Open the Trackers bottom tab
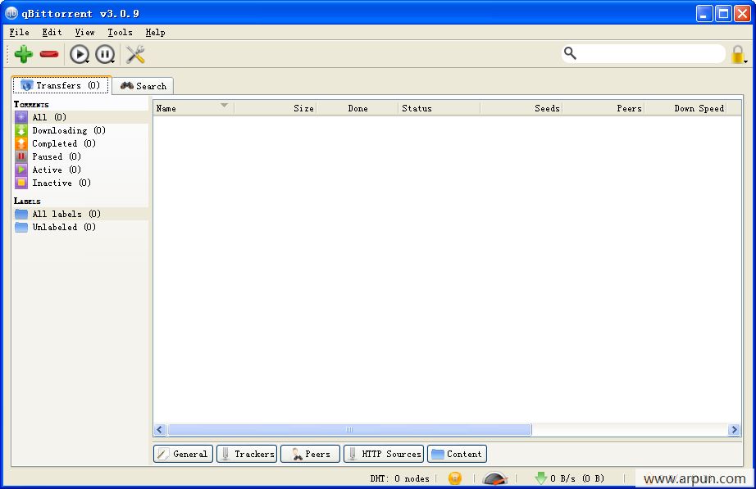The height and width of the screenshot is (489, 756). [246, 453]
